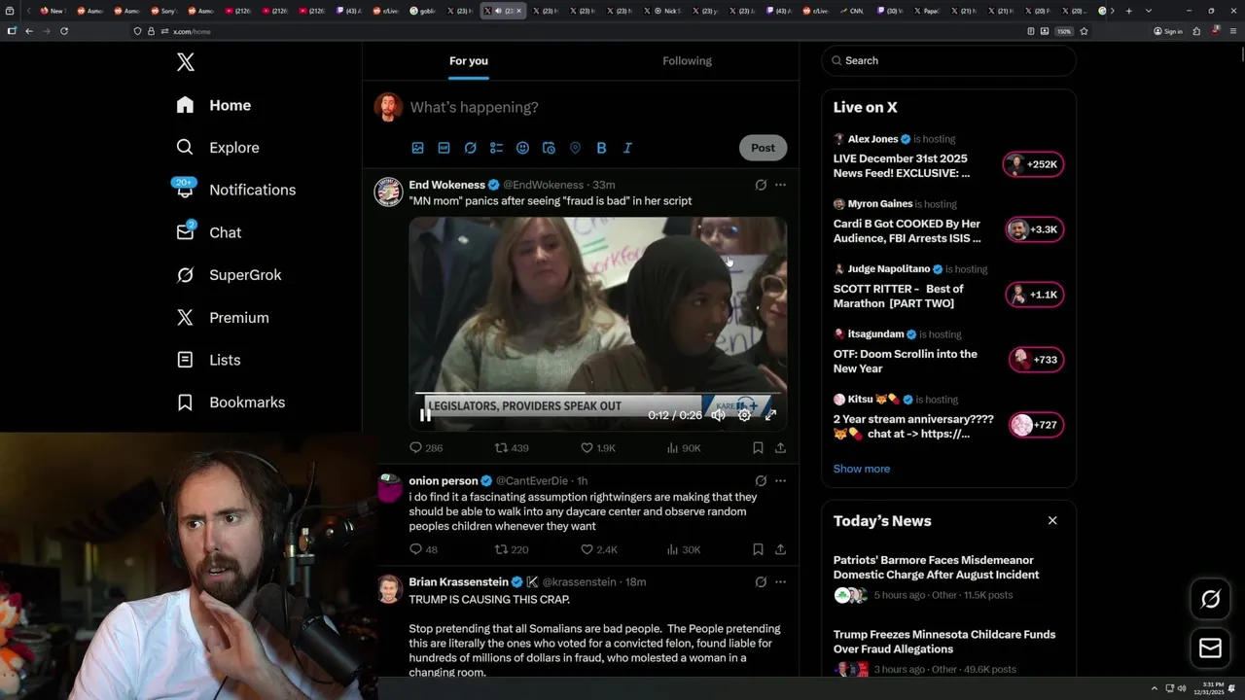This screenshot has height=700, width=1245.
Task: Open Grok enhance icon in composer
Action: 470,148
